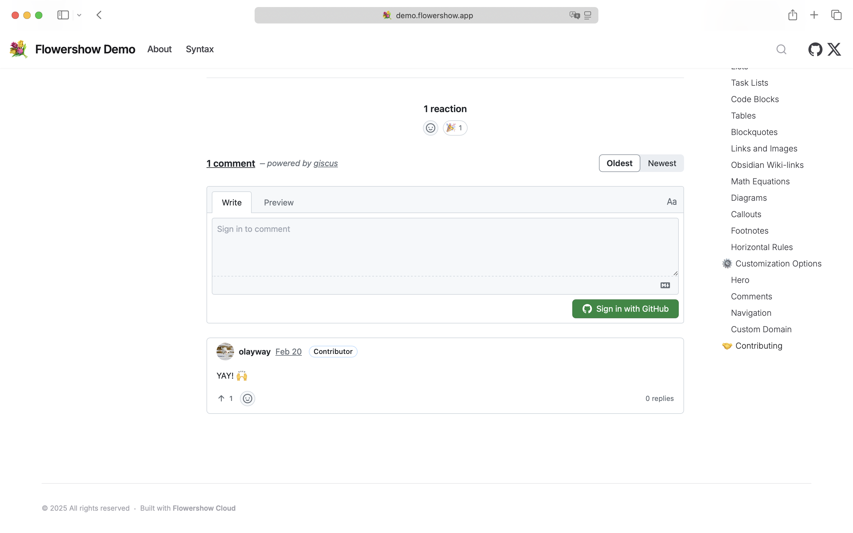
Task: Toggle Aa text formatting toolbar
Action: pos(671,202)
